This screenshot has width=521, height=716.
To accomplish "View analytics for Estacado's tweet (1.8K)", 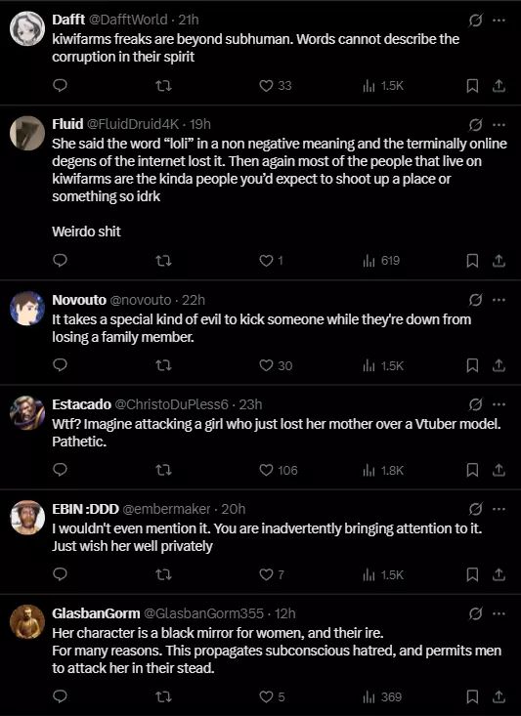I will (x=383, y=470).
